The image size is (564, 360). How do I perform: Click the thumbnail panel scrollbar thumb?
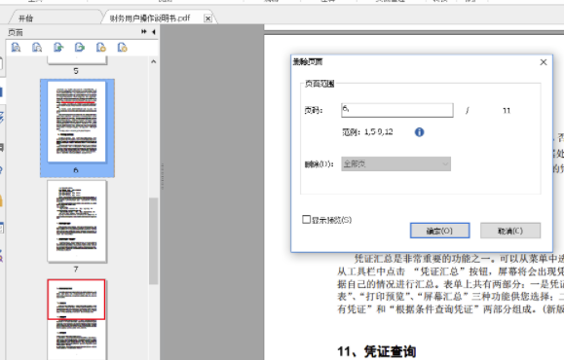click(154, 240)
